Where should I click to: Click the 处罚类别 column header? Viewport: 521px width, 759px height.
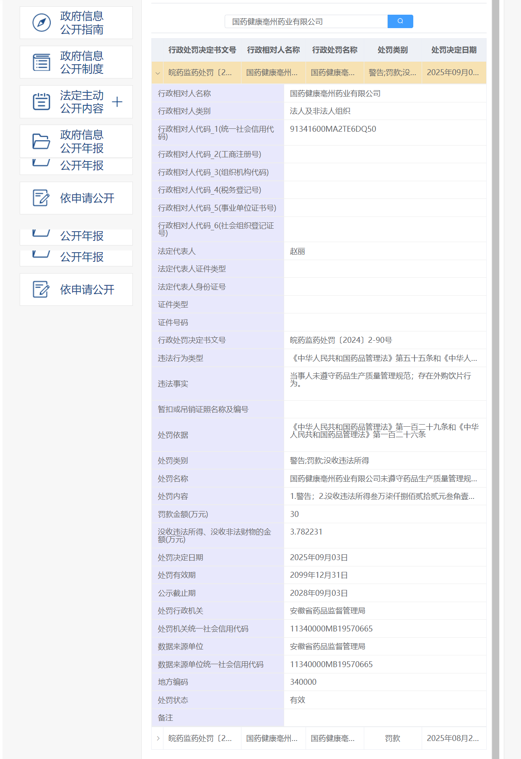(392, 50)
